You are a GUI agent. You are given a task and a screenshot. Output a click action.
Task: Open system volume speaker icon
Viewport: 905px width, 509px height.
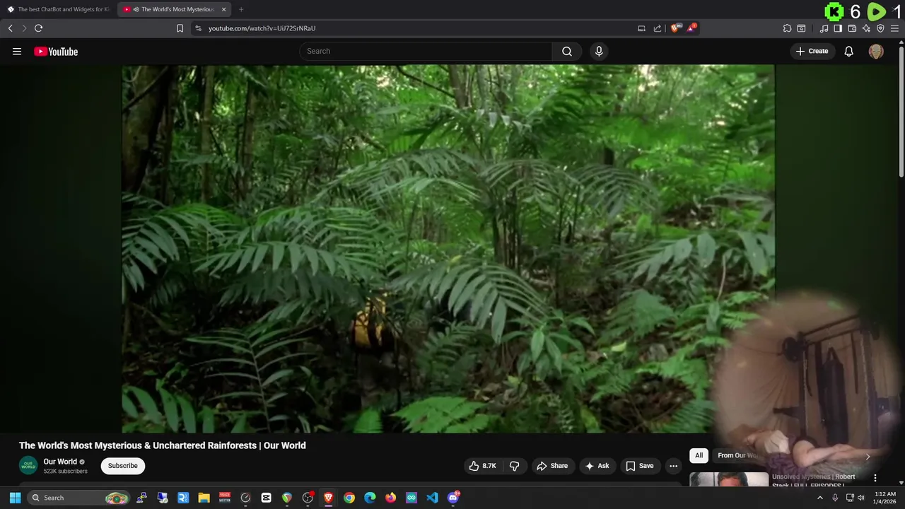(861, 498)
